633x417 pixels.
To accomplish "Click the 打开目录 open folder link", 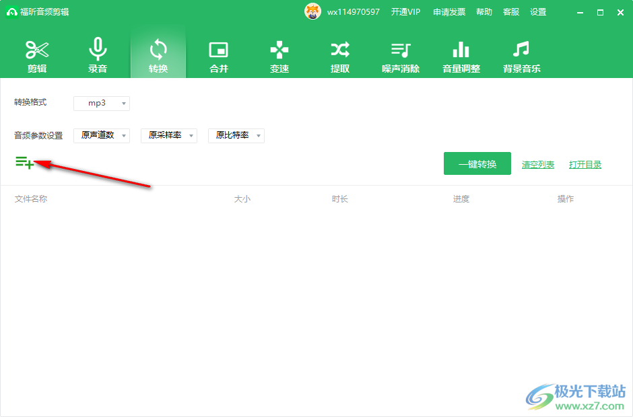I will pyautogui.click(x=585, y=165).
